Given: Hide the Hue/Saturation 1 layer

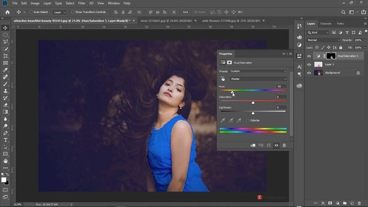Looking at the screenshot, I should click(309, 56).
